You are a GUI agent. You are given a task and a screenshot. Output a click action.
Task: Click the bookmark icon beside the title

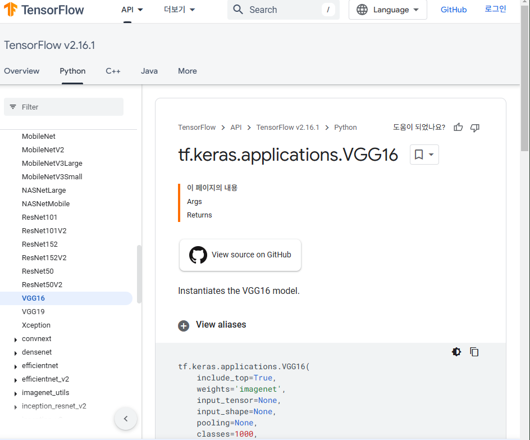[x=419, y=155]
